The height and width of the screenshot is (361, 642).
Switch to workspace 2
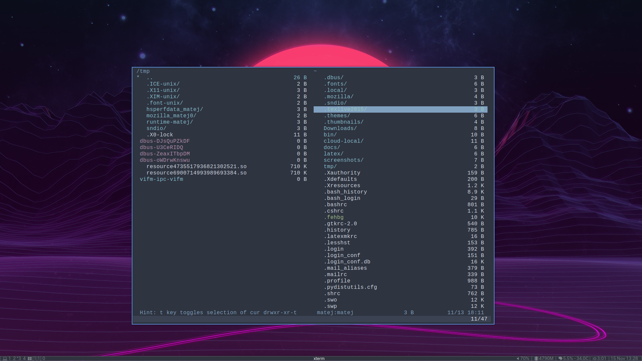pos(14,358)
